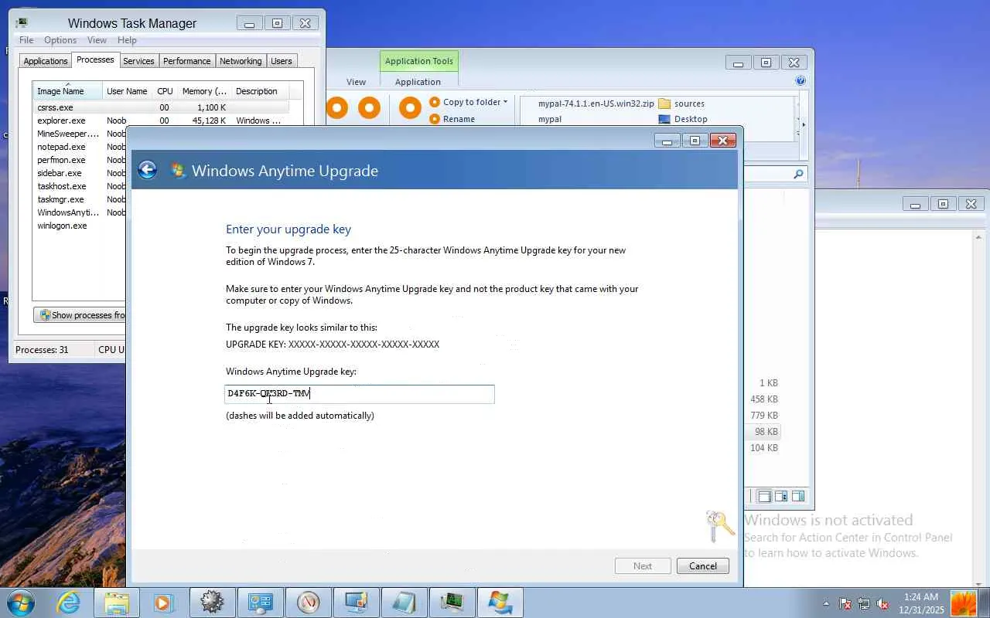
Task: Switch to the gear icon app on taskbar
Action: pos(212,603)
